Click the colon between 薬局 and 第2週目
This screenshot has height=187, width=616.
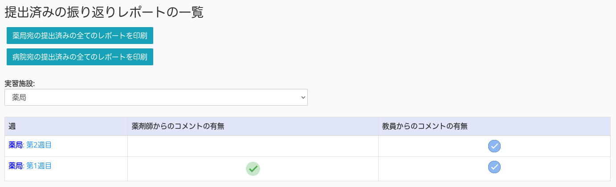click(24, 145)
